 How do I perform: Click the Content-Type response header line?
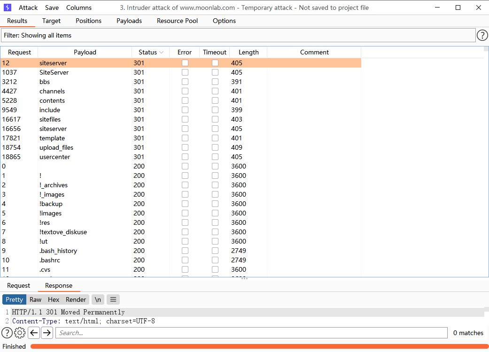click(83, 321)
